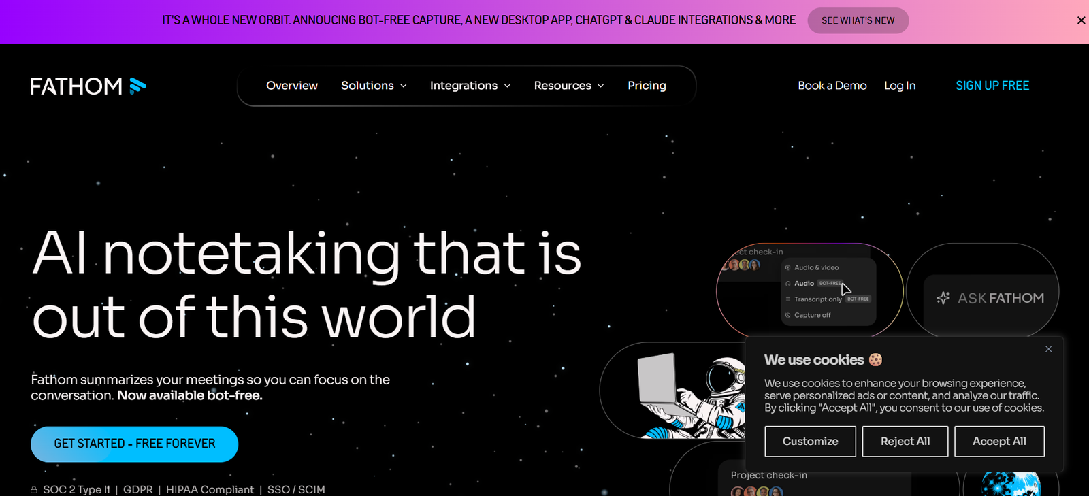The image size is (1089, 496).
Task: Click Book a Demo link
Action: [x=832, y=86]
